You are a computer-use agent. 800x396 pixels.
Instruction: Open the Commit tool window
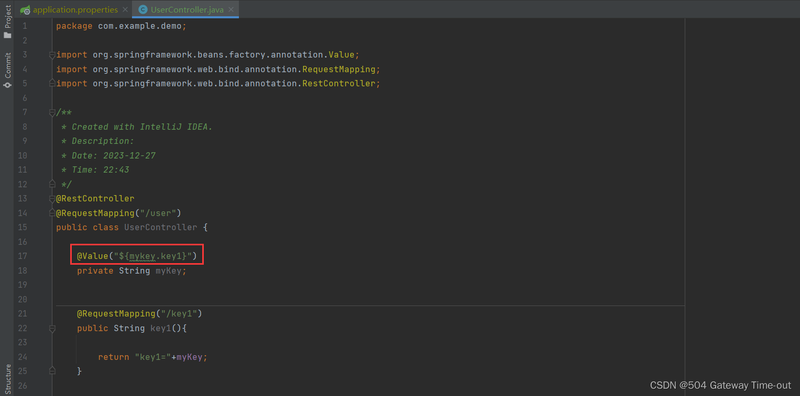coord(7,70)
